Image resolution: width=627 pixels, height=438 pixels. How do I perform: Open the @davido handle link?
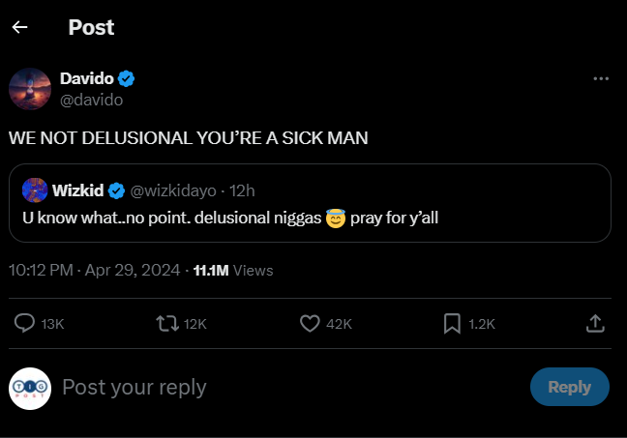(91, 99)
